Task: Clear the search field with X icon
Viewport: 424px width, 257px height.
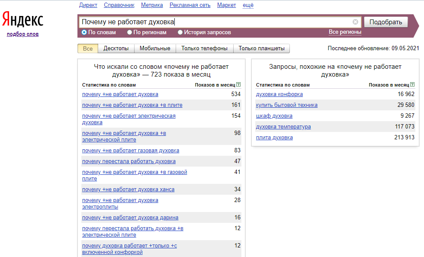Action: (355, 22)
